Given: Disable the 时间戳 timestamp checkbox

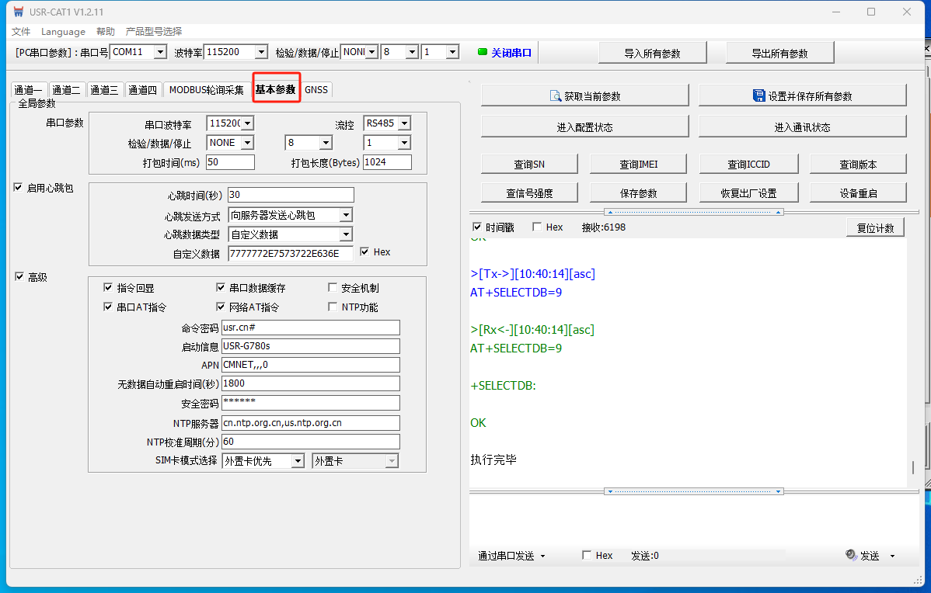Looking at the screenshot, I should [x=477, y=227].
